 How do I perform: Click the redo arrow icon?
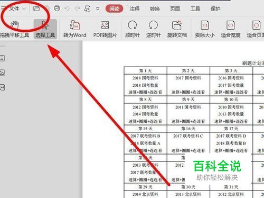pos(77,8)
